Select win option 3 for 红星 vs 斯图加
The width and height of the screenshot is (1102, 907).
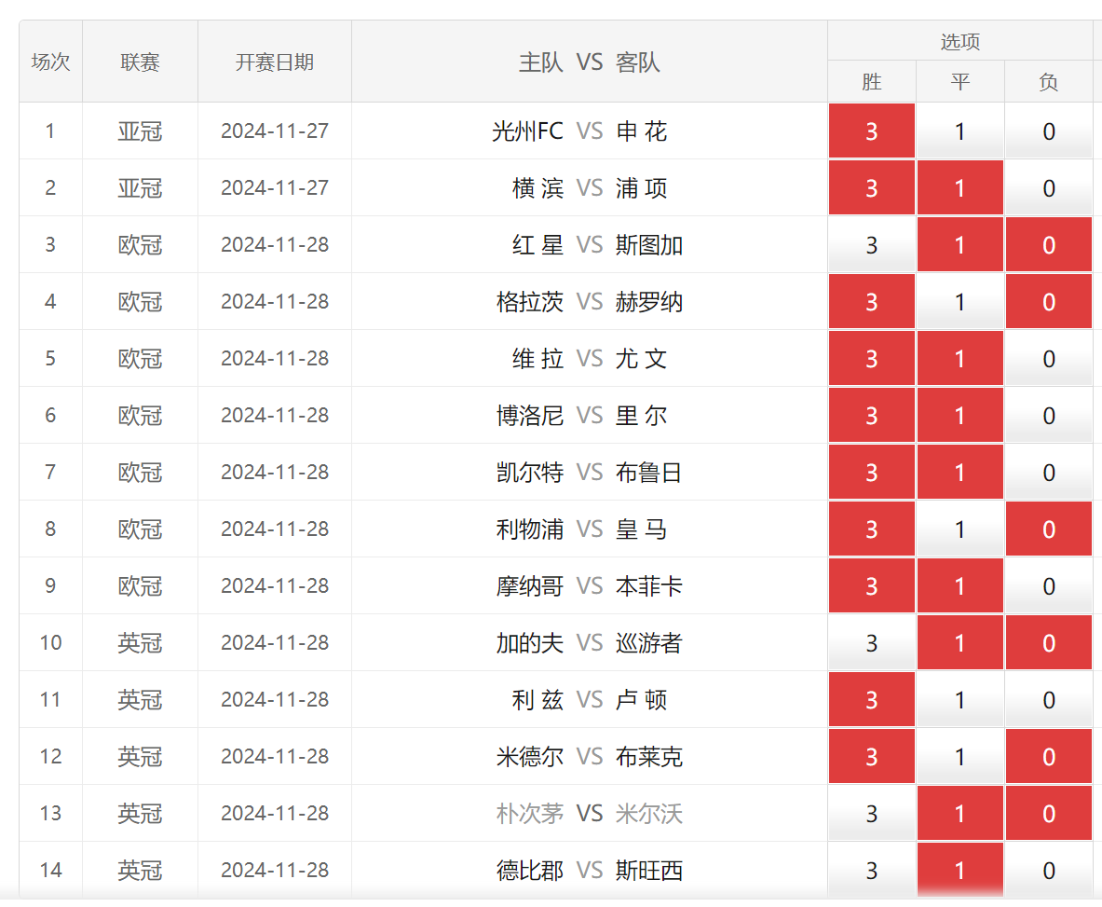point(871,245)
